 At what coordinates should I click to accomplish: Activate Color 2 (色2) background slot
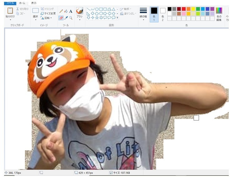coord(163,14)
